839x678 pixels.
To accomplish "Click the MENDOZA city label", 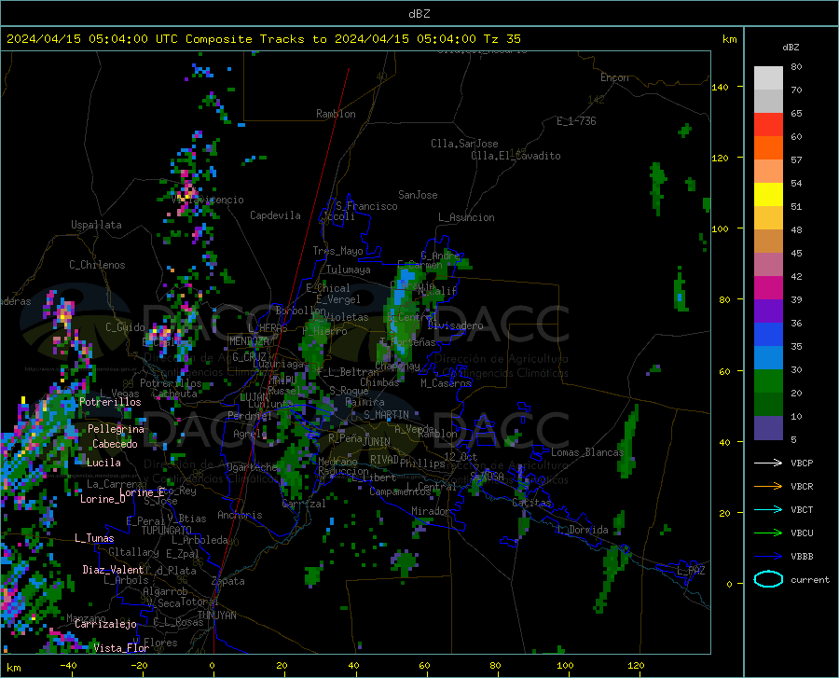I will pos(249,341).
